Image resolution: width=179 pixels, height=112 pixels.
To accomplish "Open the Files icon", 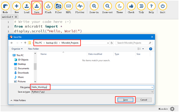I will [x=58, y=7].
